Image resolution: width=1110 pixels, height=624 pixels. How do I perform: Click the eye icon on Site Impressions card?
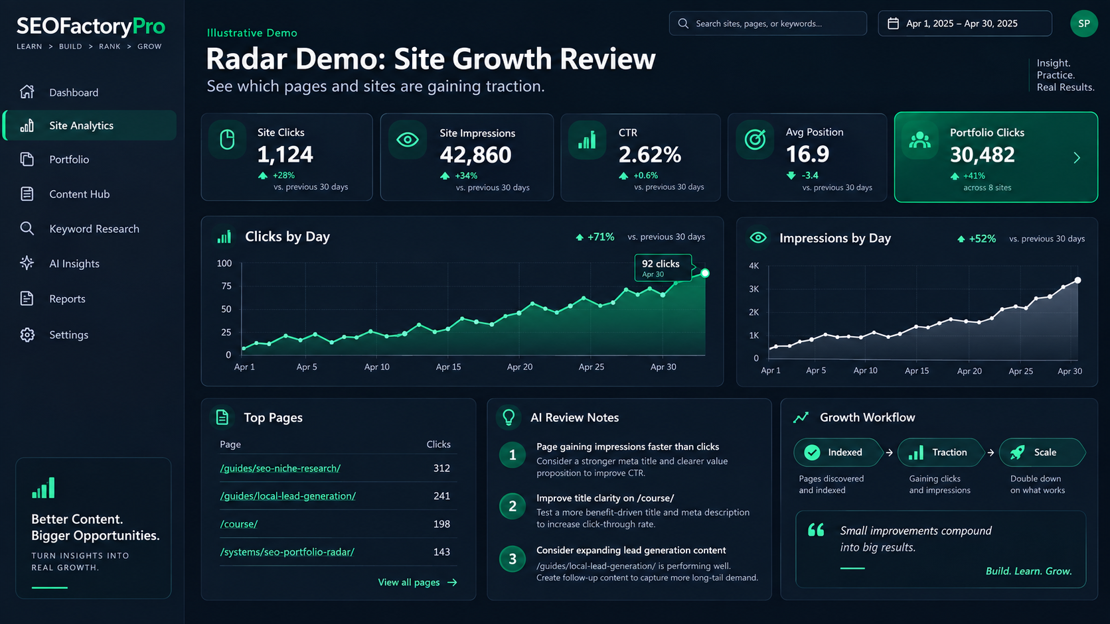click(x=407, y=140)
